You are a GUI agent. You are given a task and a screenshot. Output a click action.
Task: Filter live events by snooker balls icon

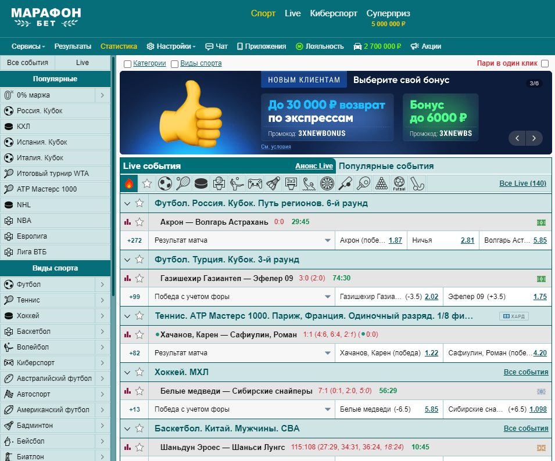coord(381,183)
